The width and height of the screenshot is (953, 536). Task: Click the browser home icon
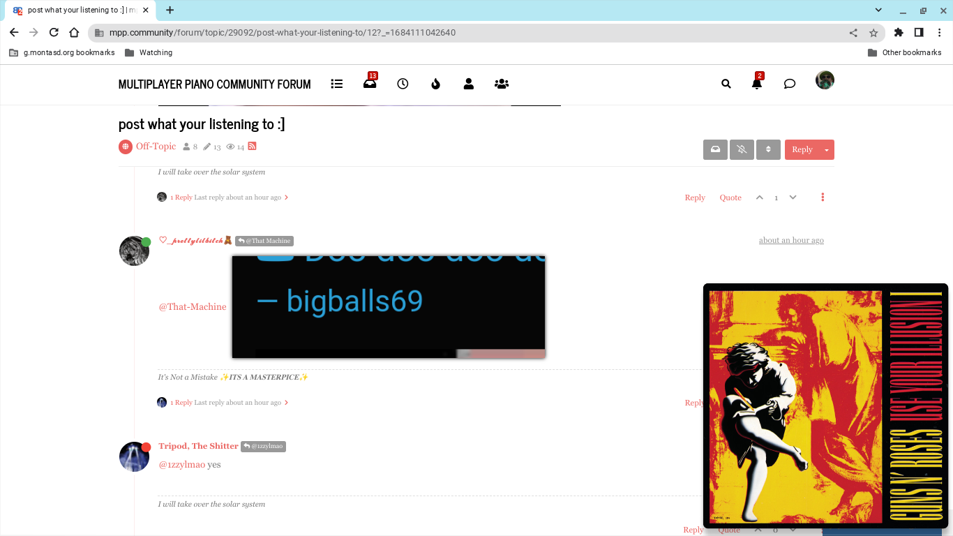[74, 32]
